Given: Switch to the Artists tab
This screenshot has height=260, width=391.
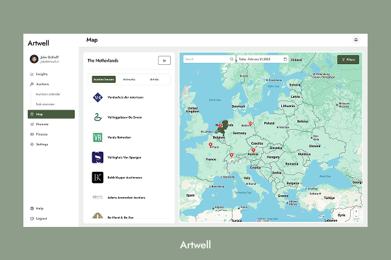Looking at the screenshot, I should pyautogui.click(x=154, y=79).
